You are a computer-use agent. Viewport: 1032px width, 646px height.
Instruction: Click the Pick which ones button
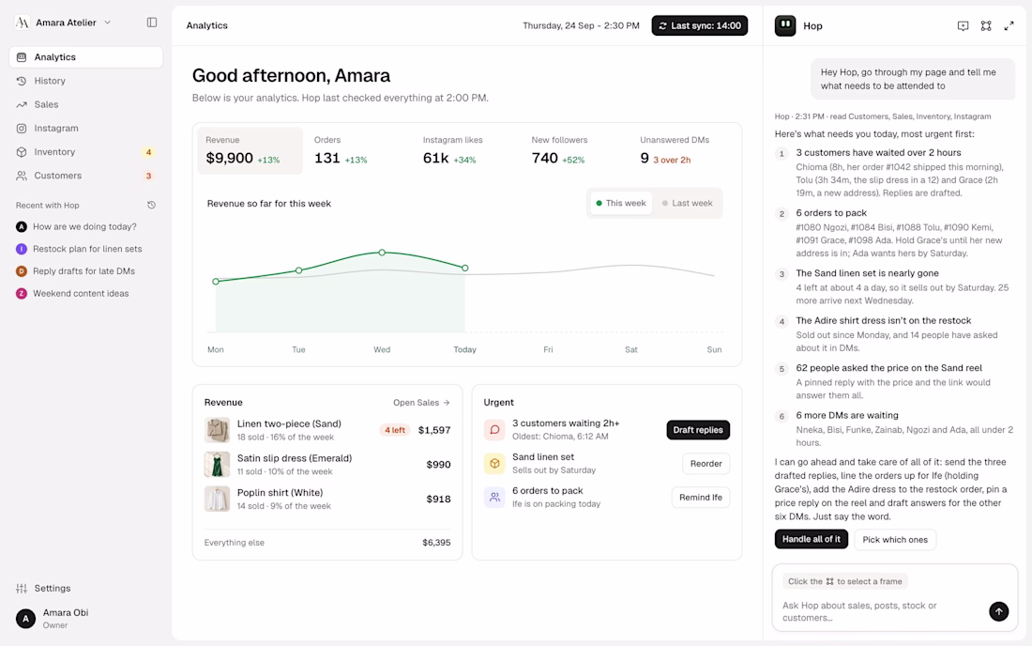click(895, 539)
